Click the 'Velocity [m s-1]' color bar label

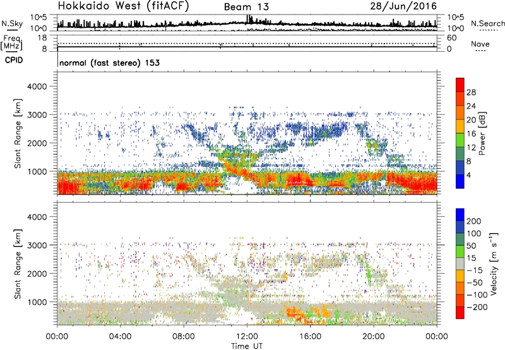tap(493, 263)
